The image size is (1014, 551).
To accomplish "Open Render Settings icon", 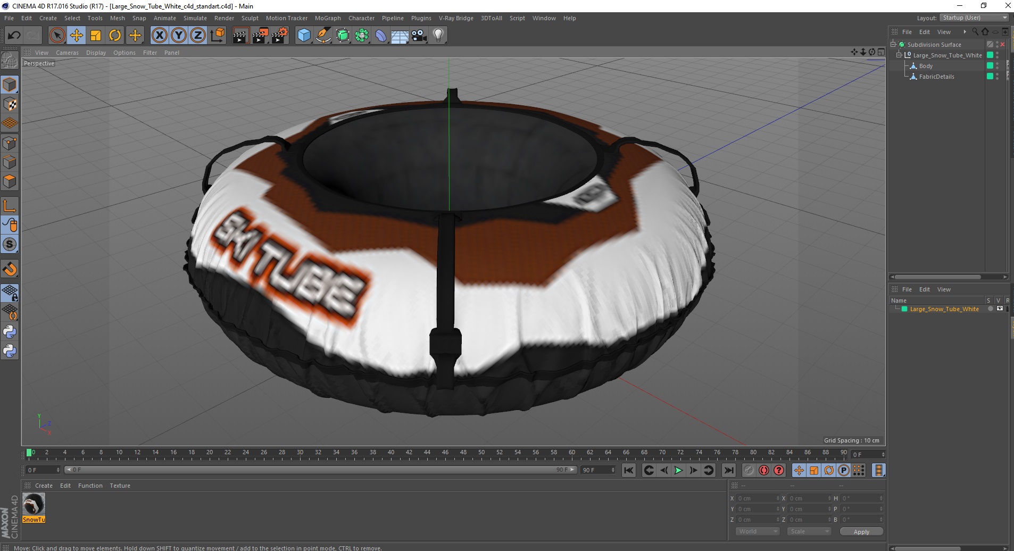I will coord(280,36).
